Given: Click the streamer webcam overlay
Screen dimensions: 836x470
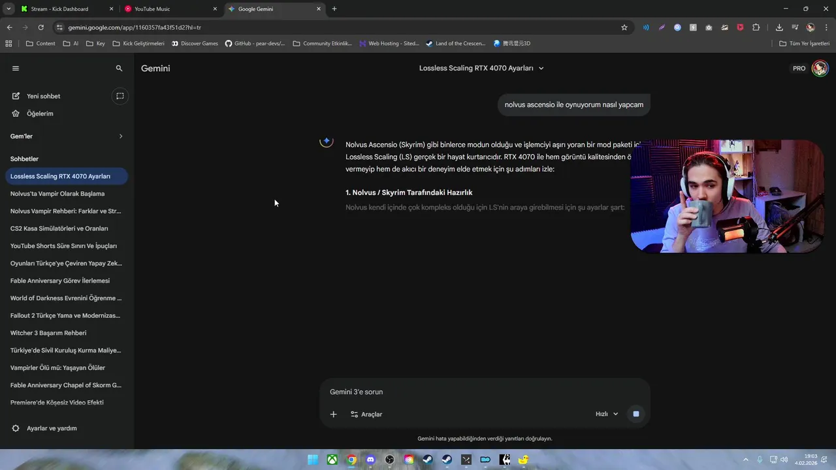Looking at the screenshot, I should (727, 196).
